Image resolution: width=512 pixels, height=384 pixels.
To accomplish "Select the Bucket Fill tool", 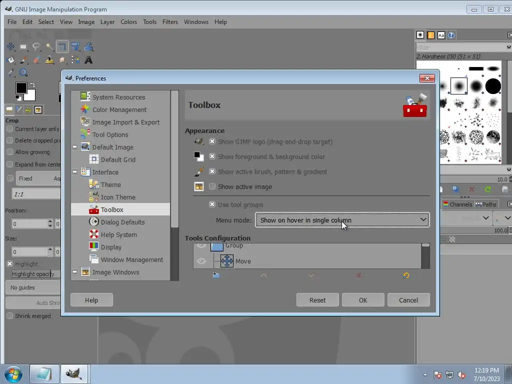I will (10, 60).
